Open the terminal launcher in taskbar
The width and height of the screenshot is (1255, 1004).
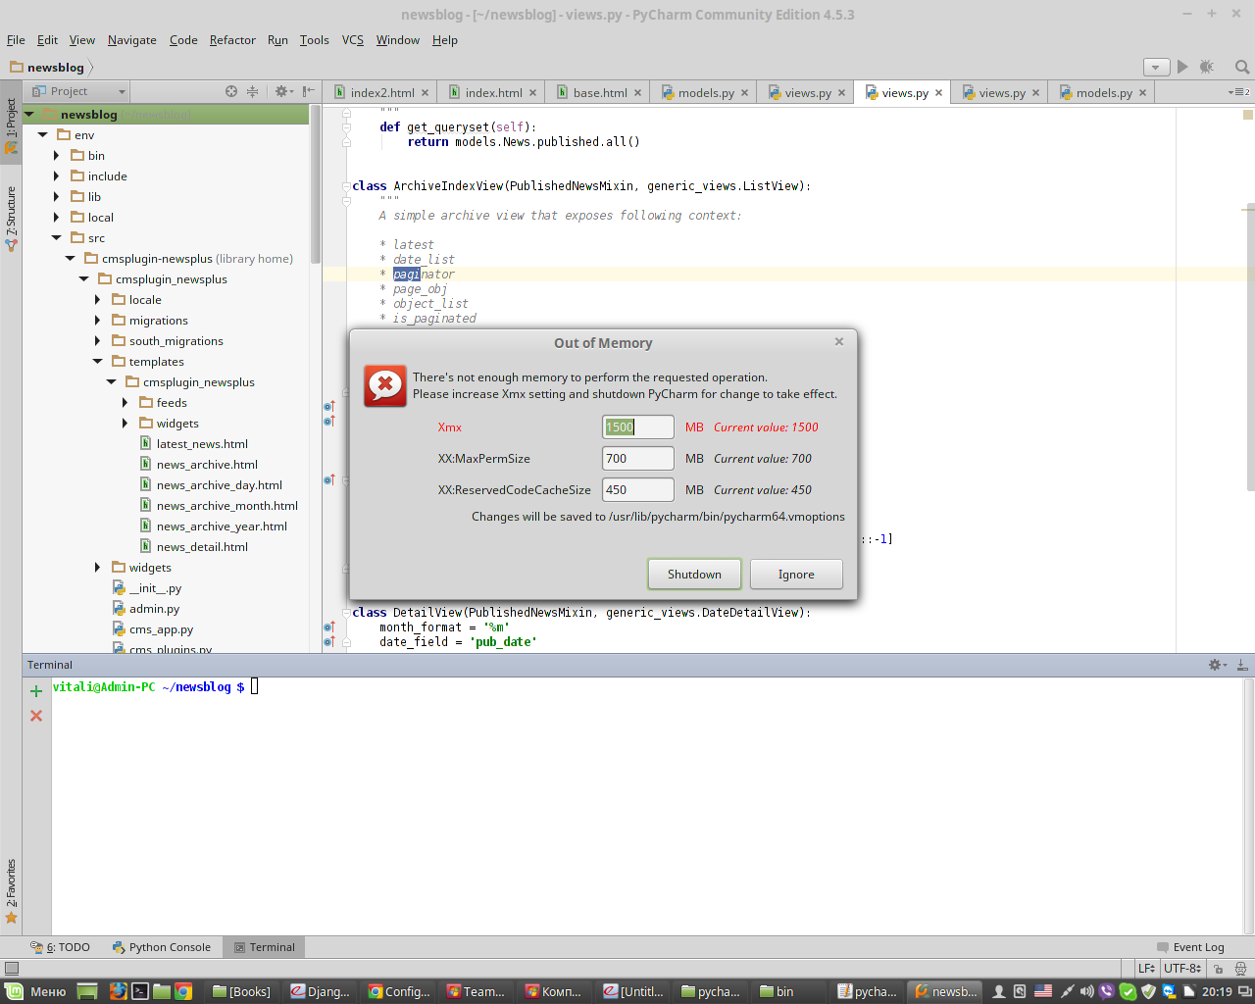[x=140, y=991]
